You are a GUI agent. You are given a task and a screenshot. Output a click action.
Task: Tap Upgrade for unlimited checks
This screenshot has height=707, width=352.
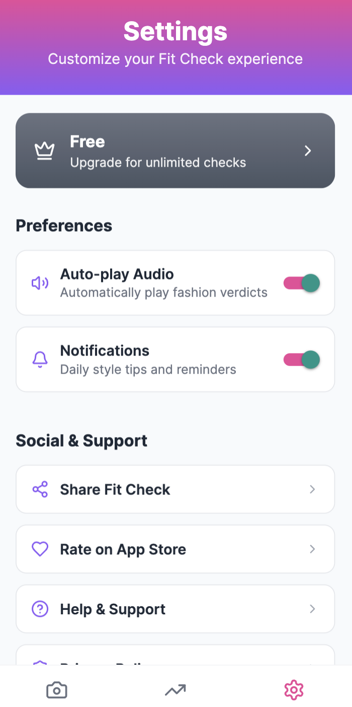[x=175, y=150]
